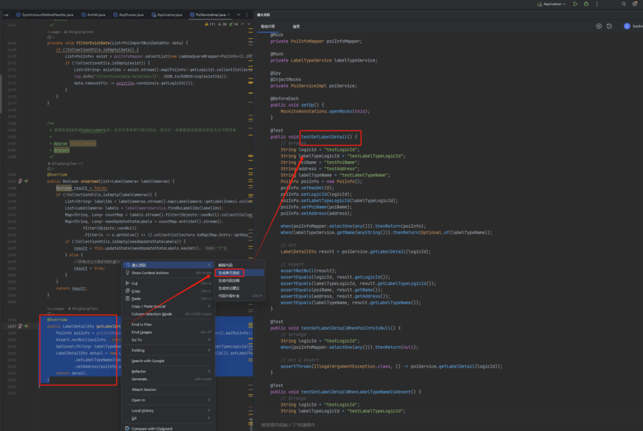Click the gutter icon beside line 1487
Image resolution: width=643 pixels, height=431 pixels.
pyautogui.click(x=21, y=181)
